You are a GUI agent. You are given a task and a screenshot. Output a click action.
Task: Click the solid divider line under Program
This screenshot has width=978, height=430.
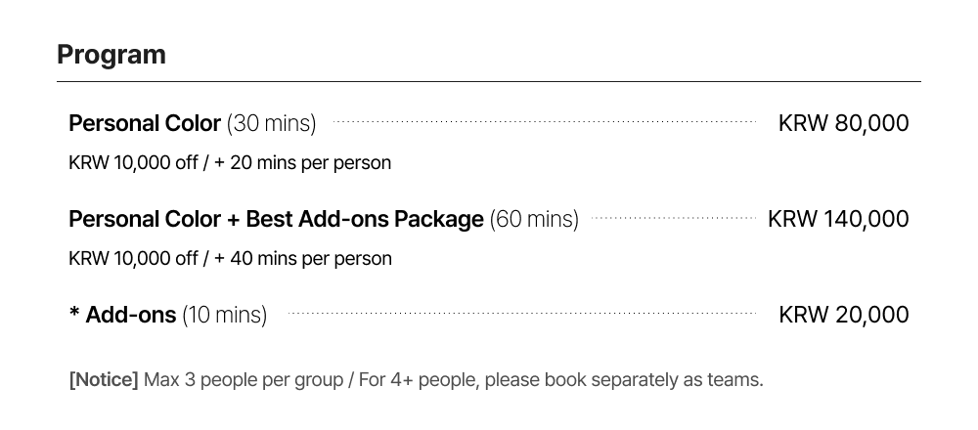pyautogui.click(x=489, y=82)
